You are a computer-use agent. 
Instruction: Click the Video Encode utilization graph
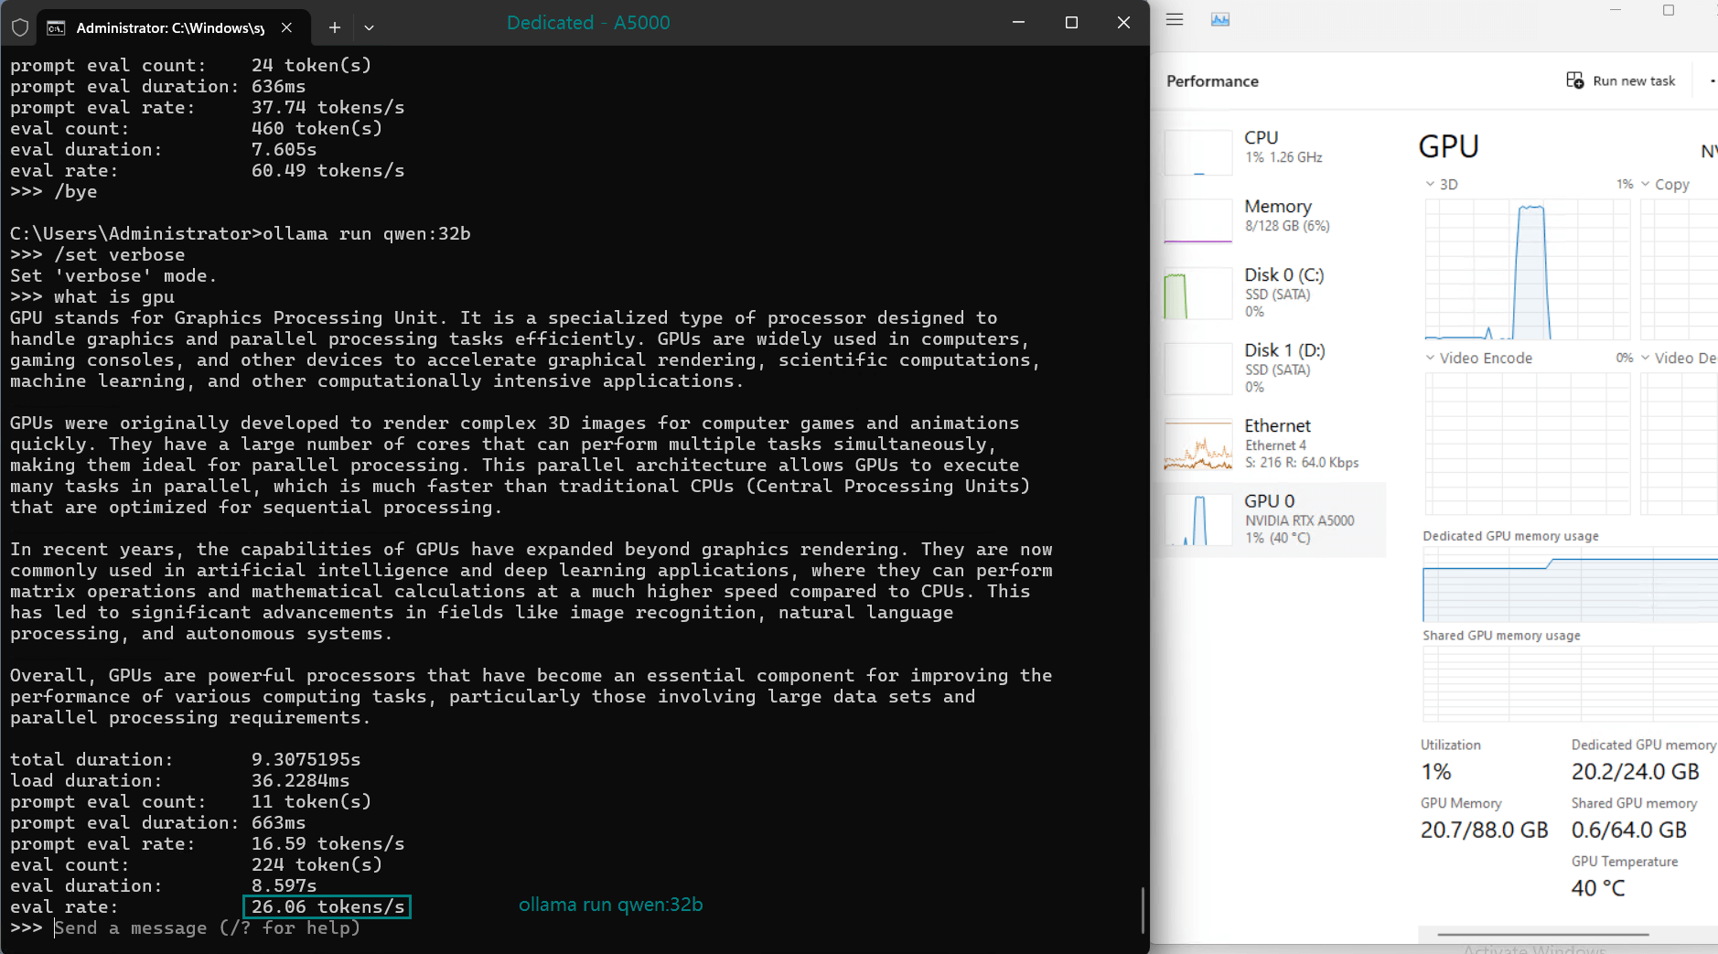(x=1528, y=444)
